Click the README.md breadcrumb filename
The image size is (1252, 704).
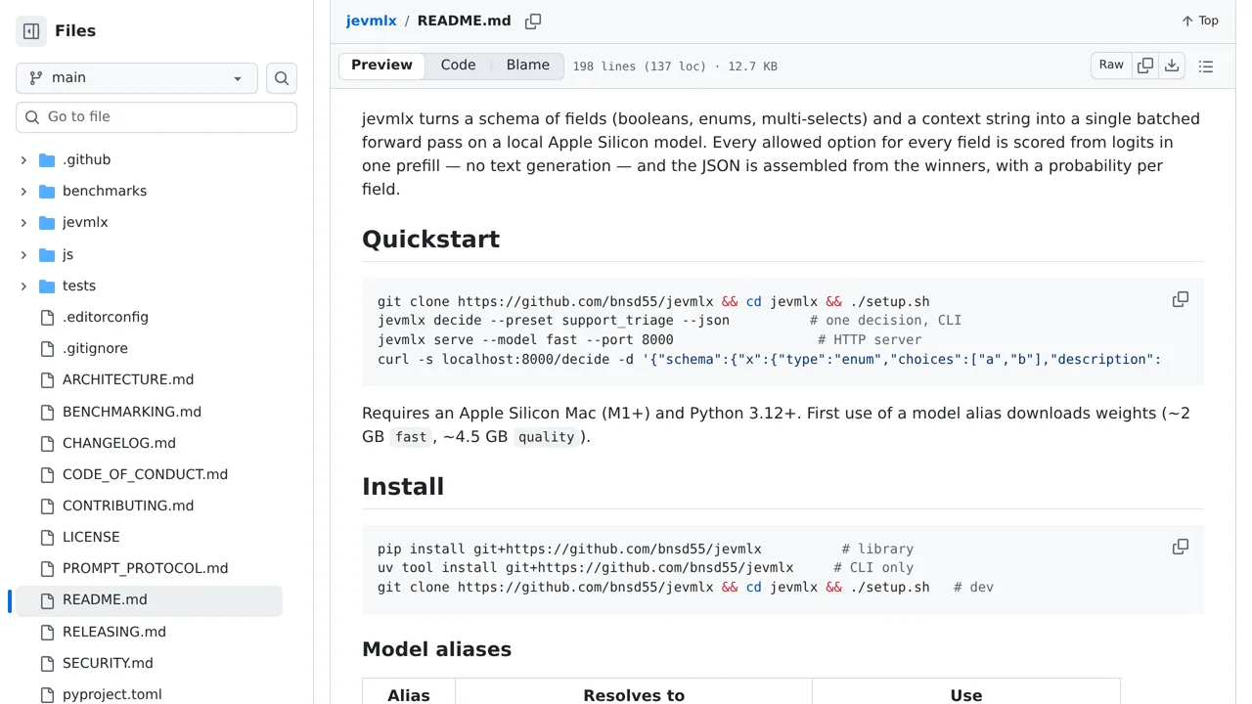tap(465, 21)
